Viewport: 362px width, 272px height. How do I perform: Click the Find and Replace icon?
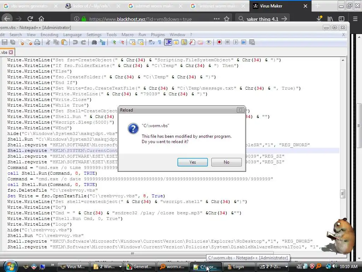[x=102, y=42]
